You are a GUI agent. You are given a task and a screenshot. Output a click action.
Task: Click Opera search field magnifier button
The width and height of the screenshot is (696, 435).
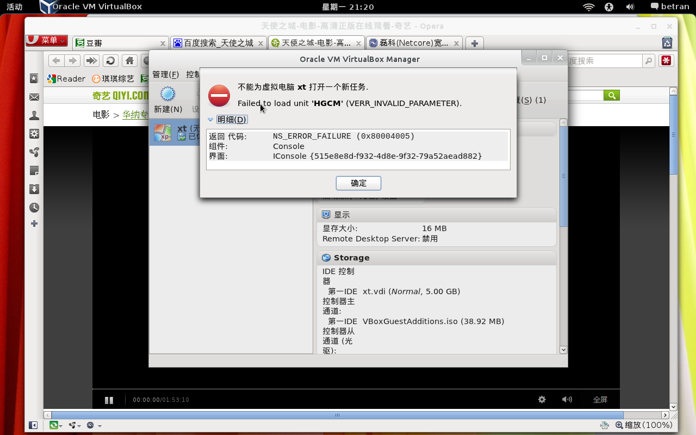(648, 61)
